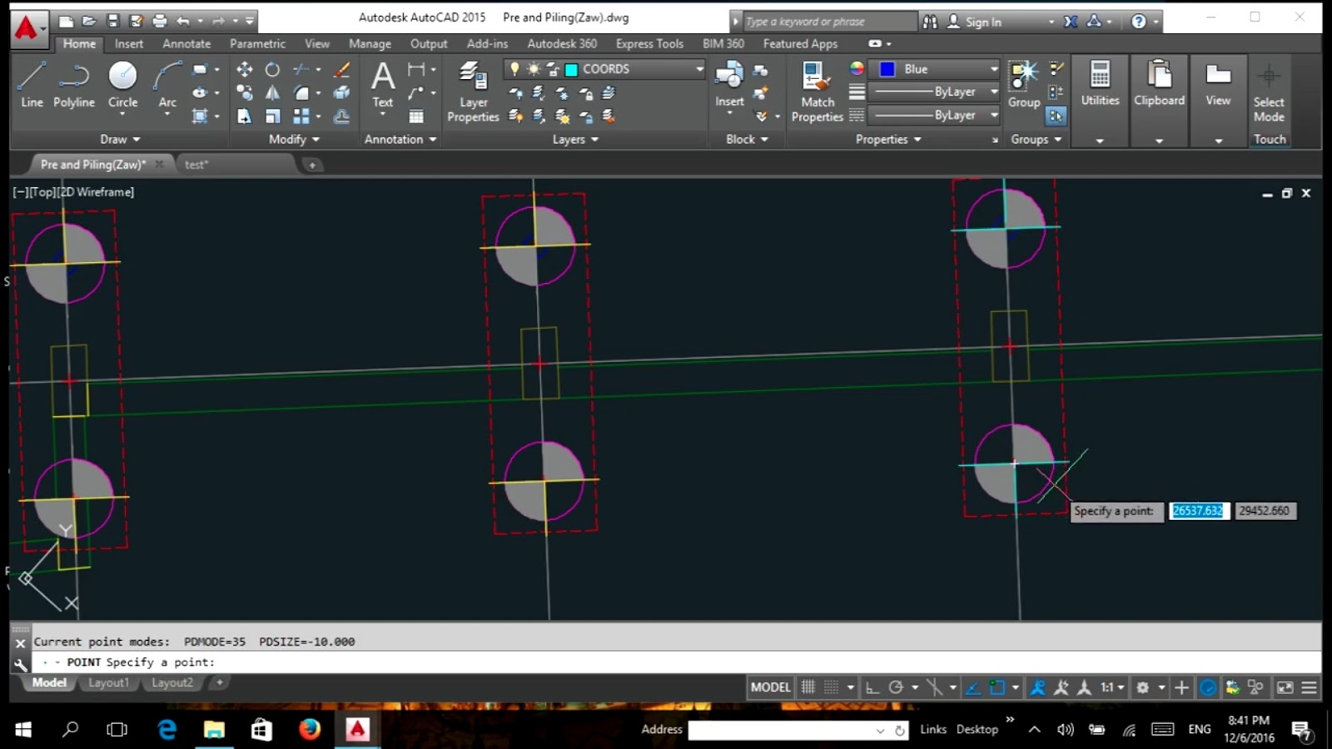Expand the Draw panel
Screen dimensions: 1332x749
(x=120, y=140)
